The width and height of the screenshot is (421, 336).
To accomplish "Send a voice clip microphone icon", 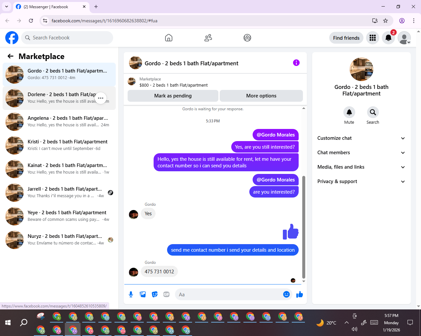I will tap(131, 294).
